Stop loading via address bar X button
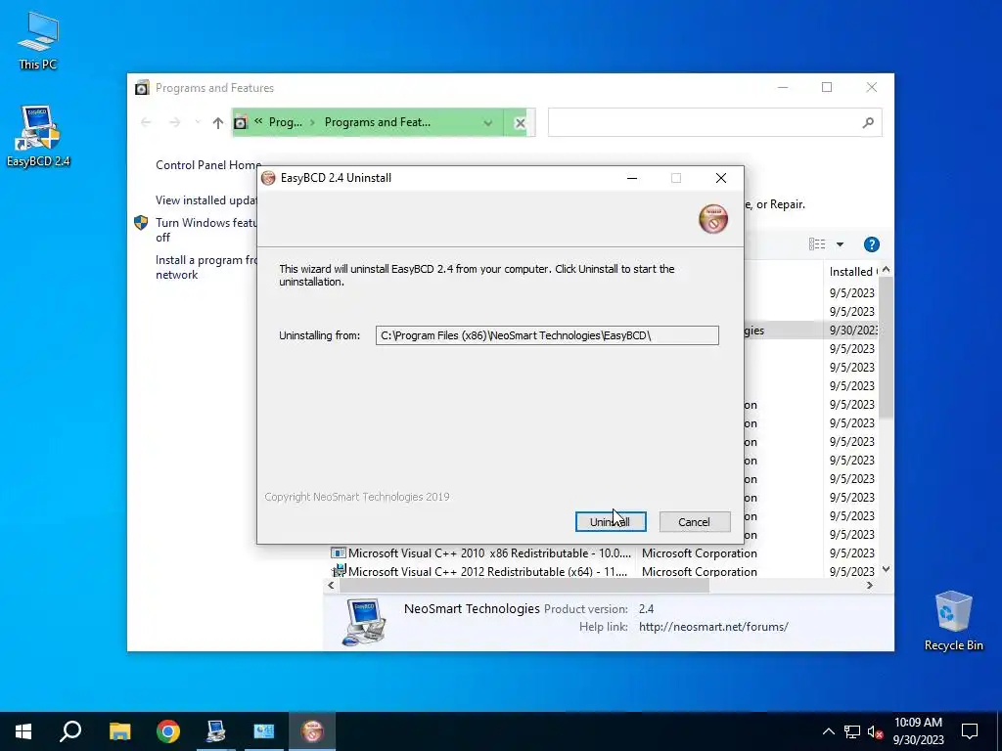Screen dimensions: 1002x751 point(521,123)
